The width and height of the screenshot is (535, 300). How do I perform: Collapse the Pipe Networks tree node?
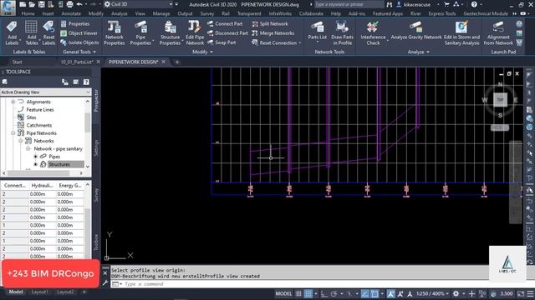pyautogui.click(x=13, y=133)
